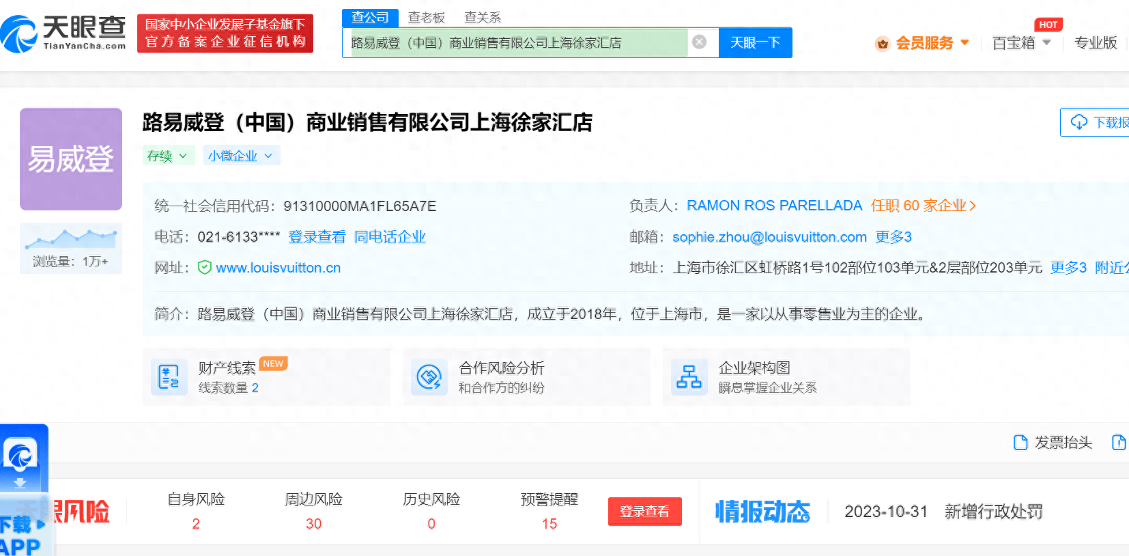
Task: Click the TianYanCha logo
Action: [x=63, y=33]
